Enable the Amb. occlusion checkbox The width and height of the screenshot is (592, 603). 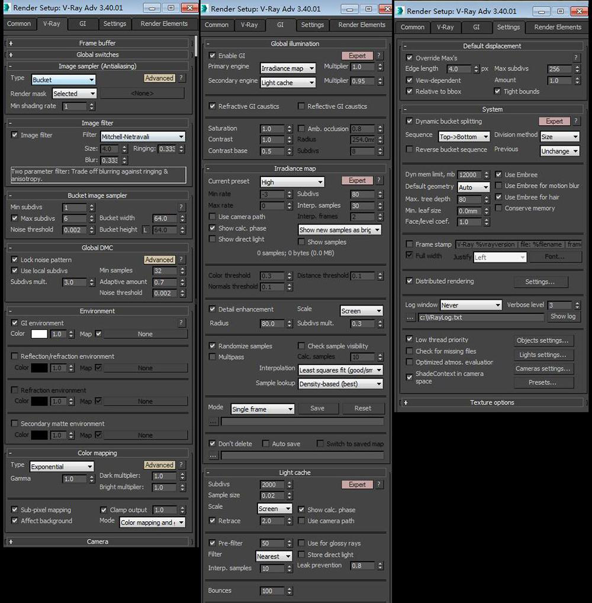pos(301,129)
